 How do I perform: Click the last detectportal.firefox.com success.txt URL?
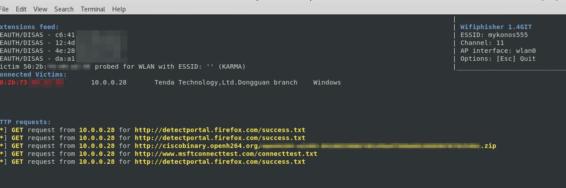220,162
